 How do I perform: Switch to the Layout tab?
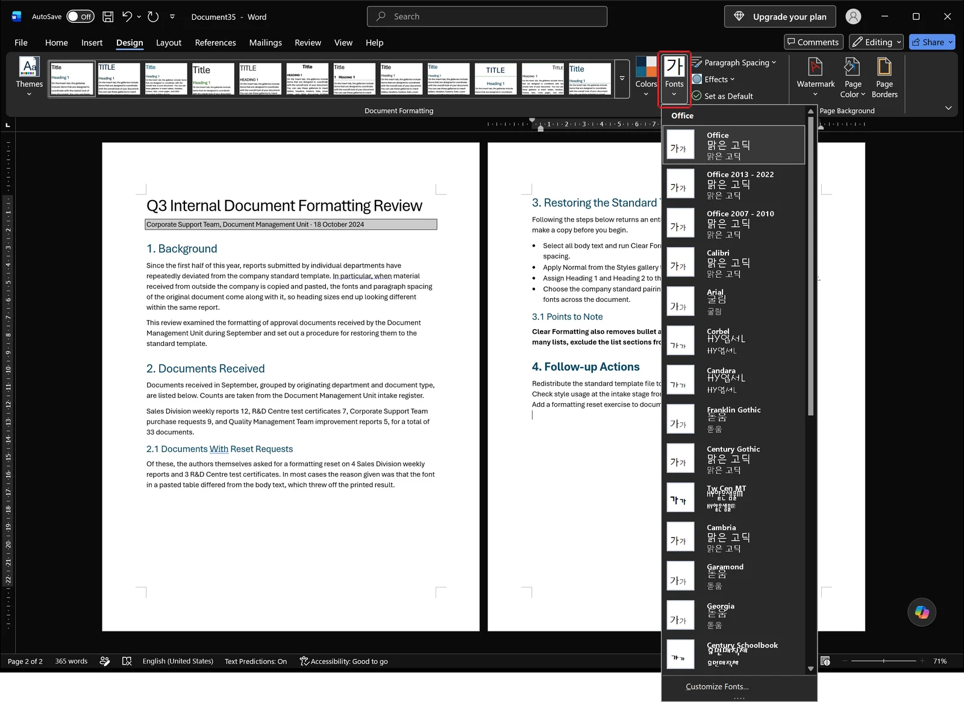click(169, 43)
